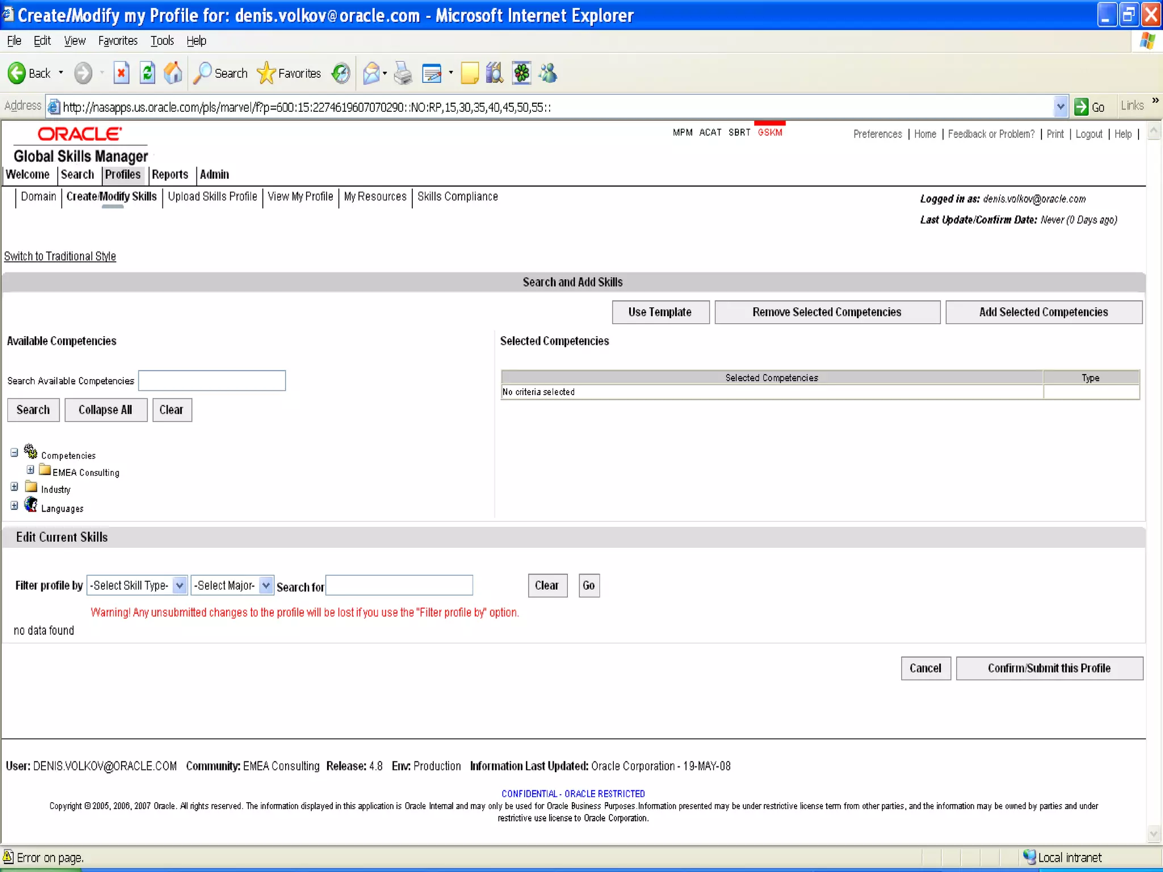This screenshot has height=872, width=1163.
Task: Click the Refresh page icon
Action: pos(147,73)
